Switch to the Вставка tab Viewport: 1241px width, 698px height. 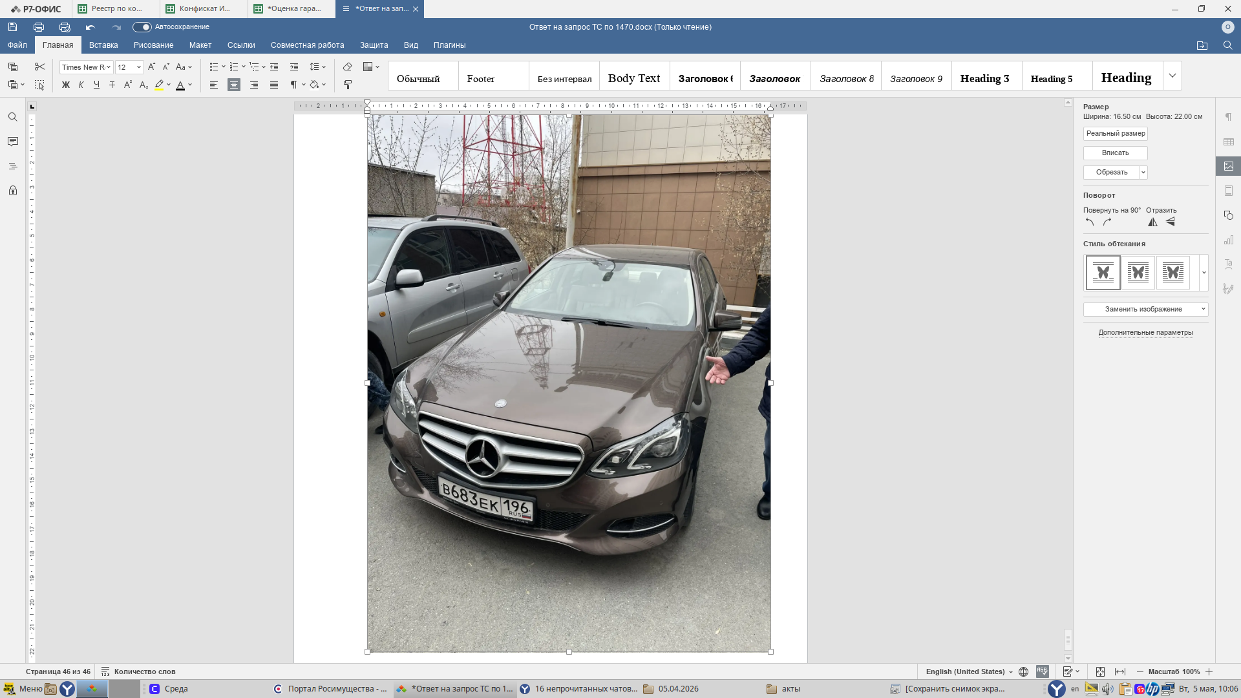[x=103, y=45]
